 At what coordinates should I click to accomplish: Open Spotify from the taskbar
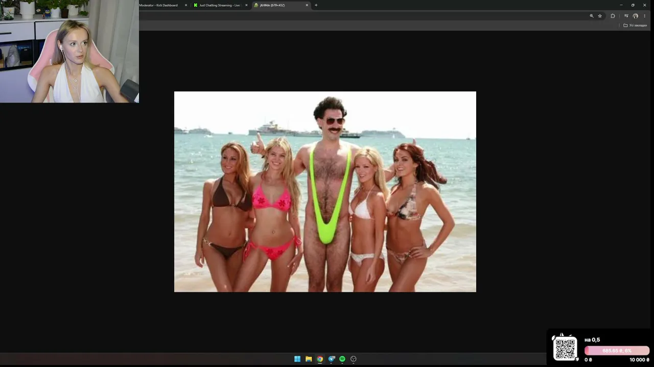point(342,359)
